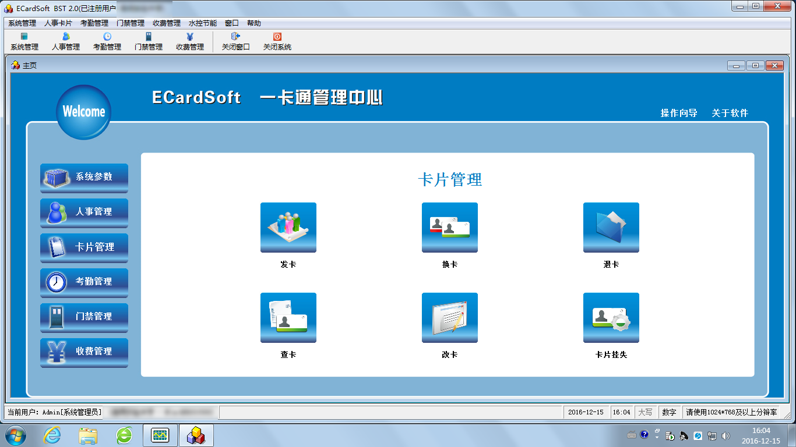Click the 卡片管理 heading text
796x447 pixels.
pyautogui.click(x=450, y=179)
